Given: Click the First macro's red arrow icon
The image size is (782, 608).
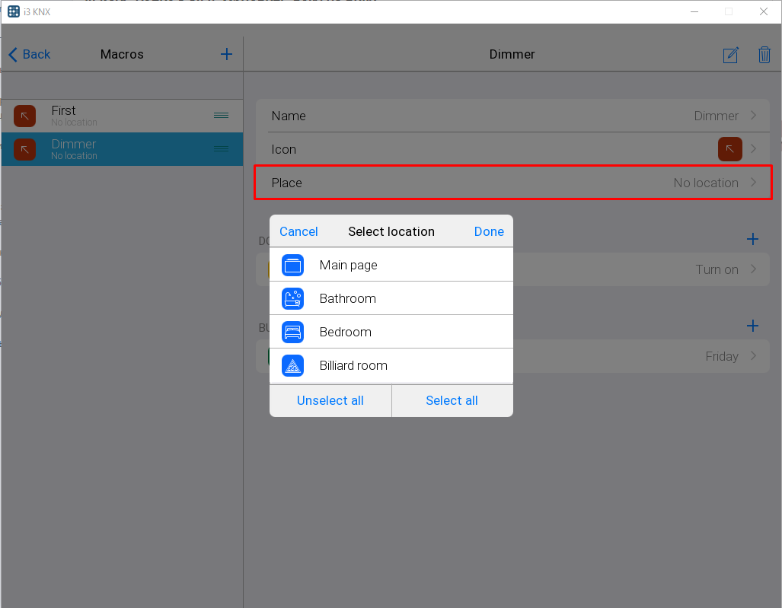Looking at the screenshot, I should coord(24,116).
